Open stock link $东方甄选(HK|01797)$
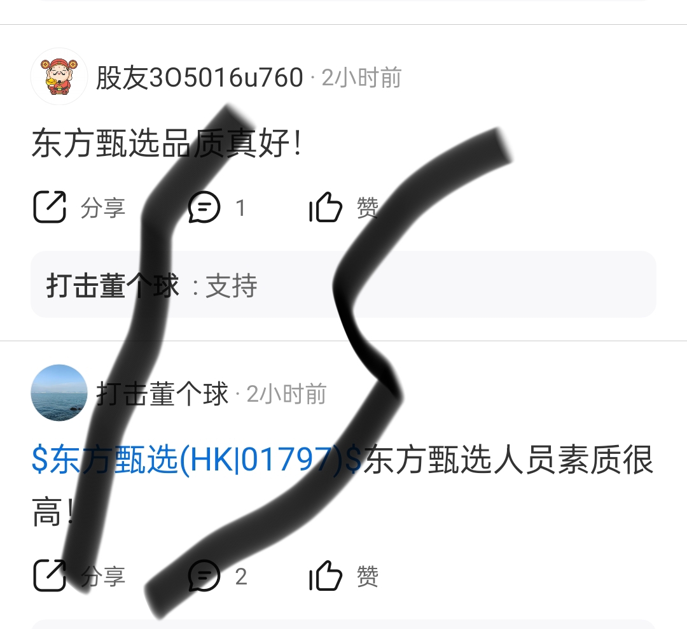This screenshot has width=687, height=629. point(197,460)
